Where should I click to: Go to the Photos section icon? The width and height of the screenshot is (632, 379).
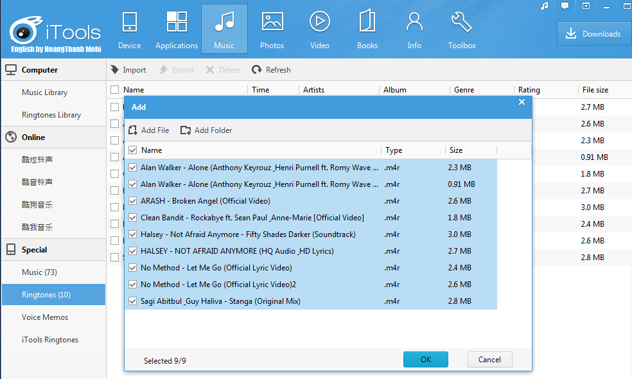pos(272,22)
